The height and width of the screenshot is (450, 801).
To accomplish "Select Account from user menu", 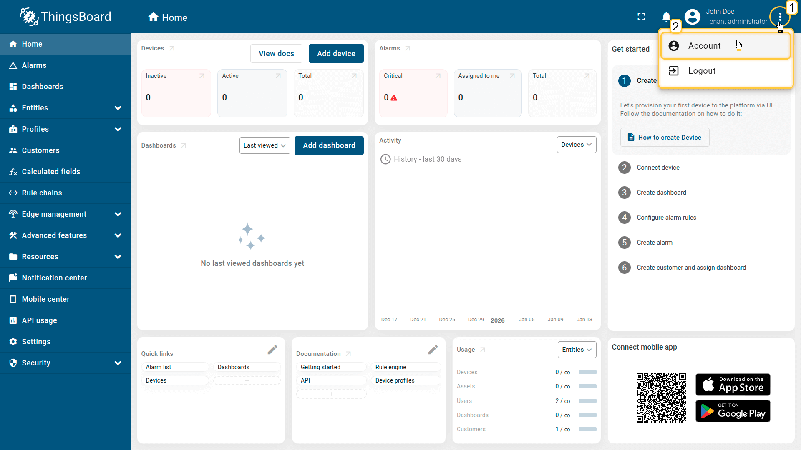I will coord(704,46).
